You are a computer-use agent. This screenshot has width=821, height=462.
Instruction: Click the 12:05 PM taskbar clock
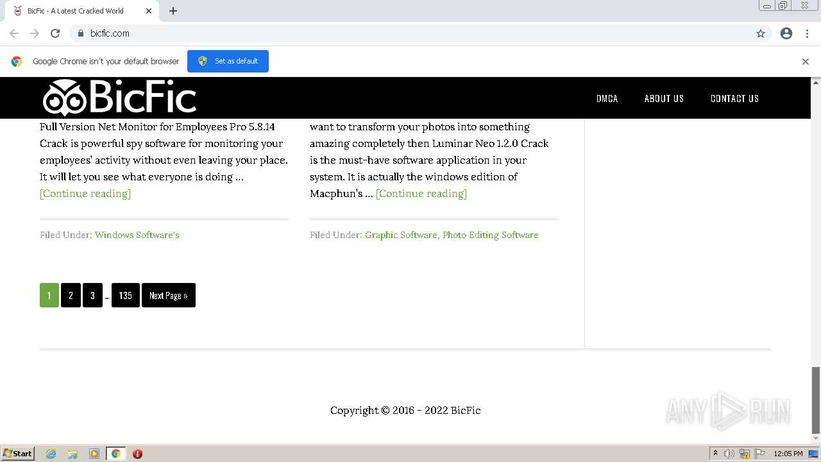788,454
